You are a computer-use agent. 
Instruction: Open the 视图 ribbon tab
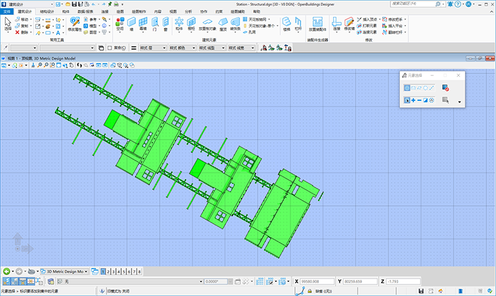(173, 12)
